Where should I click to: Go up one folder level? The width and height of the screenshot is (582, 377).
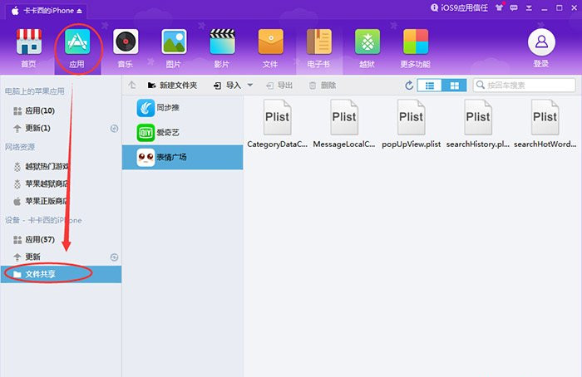click(131, 86)
